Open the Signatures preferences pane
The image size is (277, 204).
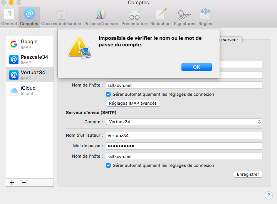(x=184, y=17)
